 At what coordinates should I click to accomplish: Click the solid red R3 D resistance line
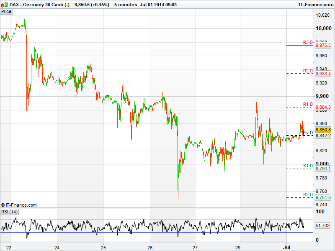point(299,45)
